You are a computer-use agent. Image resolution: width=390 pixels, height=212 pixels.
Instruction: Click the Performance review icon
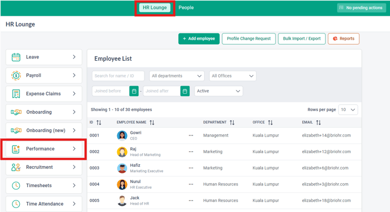click(16, 149)
